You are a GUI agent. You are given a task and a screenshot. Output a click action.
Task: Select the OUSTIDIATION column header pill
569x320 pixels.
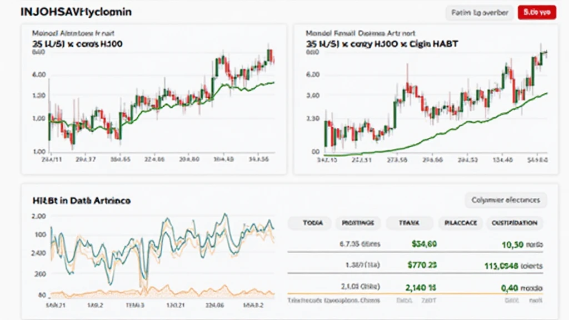coord(514,223)
